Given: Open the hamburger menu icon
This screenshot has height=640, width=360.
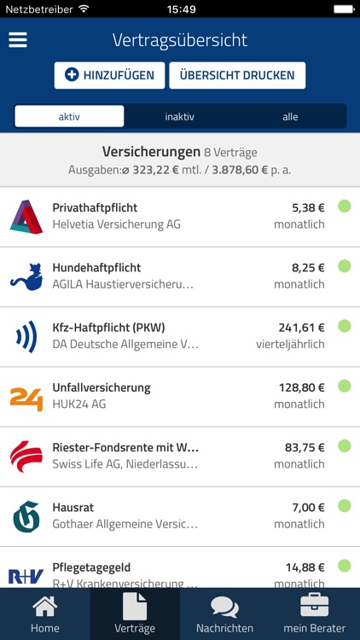Looking at the screenshot, I should pos(18,40).
